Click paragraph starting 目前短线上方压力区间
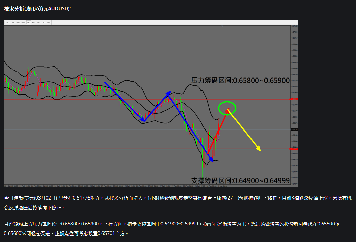The height and width of the screenshot is (242, 356). pos(172,229)
